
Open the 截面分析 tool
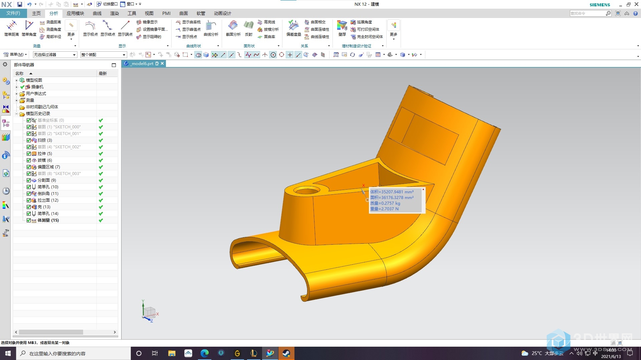[x=233, y=28]
